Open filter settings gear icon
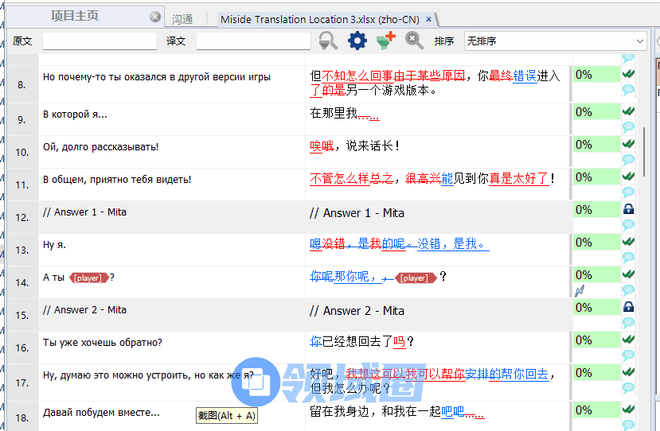Image resolution: width=660 pixels, height=431 pixels. click(357, 41)
